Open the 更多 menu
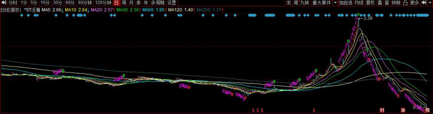Image resolution: width=433 pixels, height=114 pixels. coord(414,3)
